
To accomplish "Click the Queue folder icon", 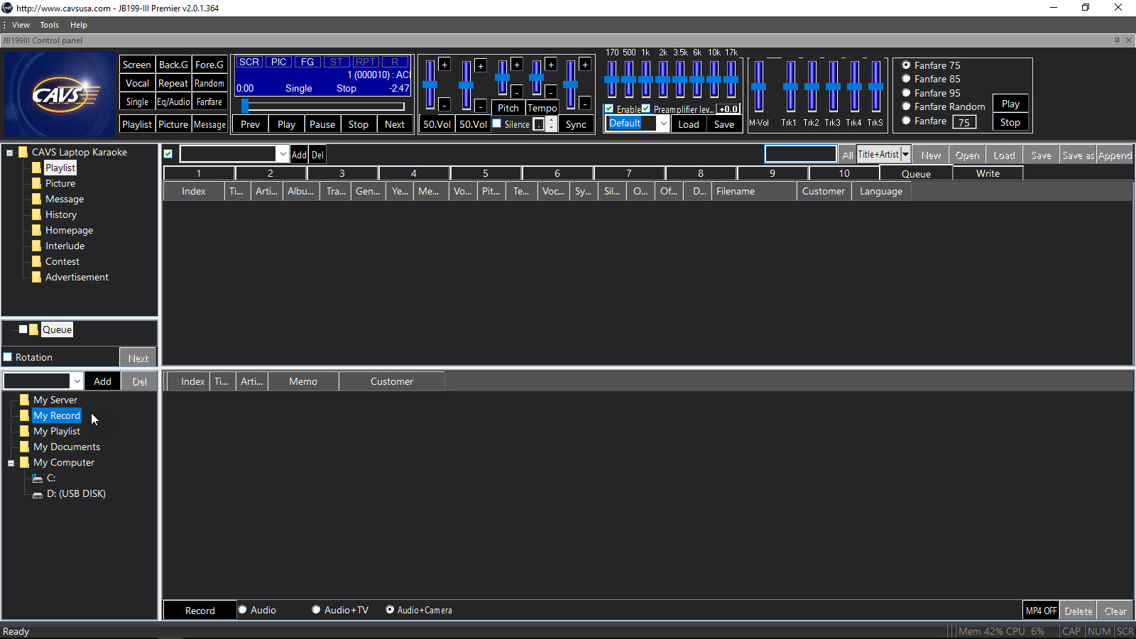I will pyautogui.click(x=33, y=329).
